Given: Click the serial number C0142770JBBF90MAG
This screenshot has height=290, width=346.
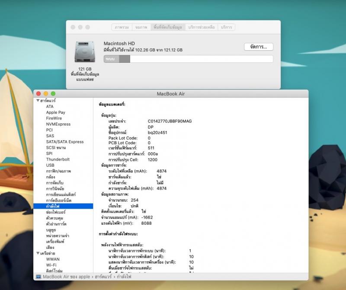Looking at the screenshot, I should tap(170, 121).
